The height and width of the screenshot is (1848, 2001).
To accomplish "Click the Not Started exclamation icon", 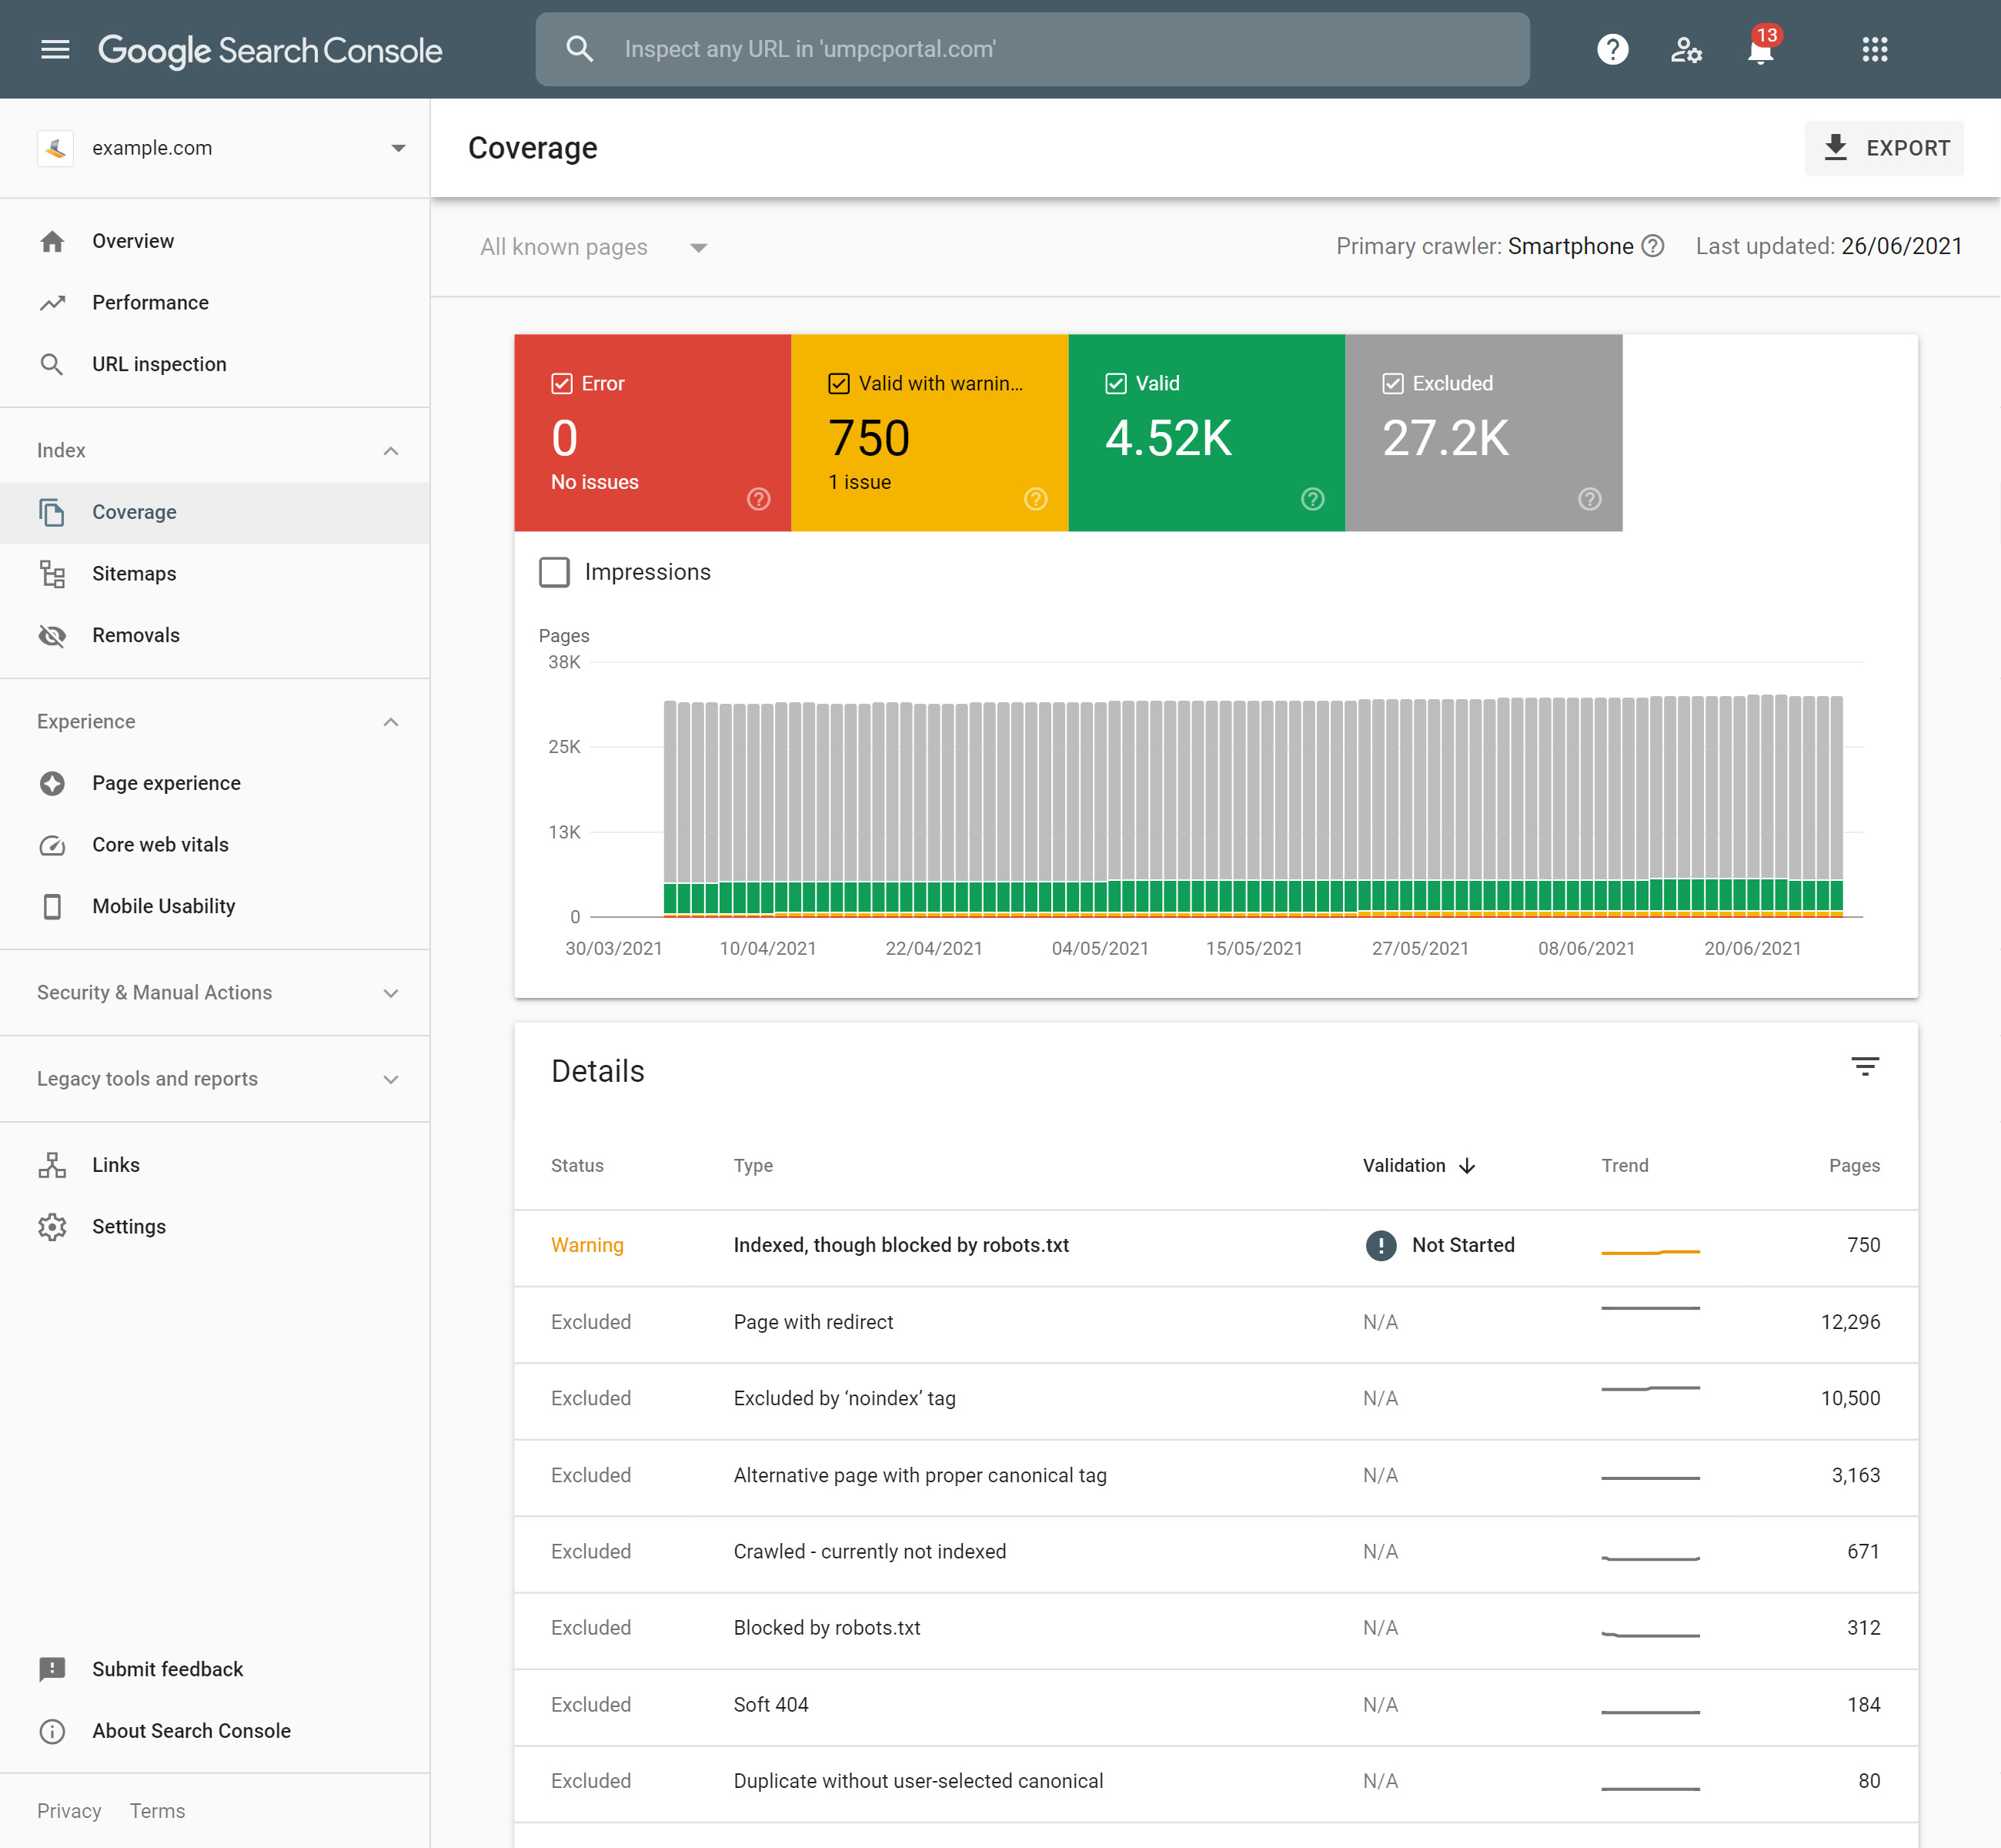I will (x=1381, y=1245).
